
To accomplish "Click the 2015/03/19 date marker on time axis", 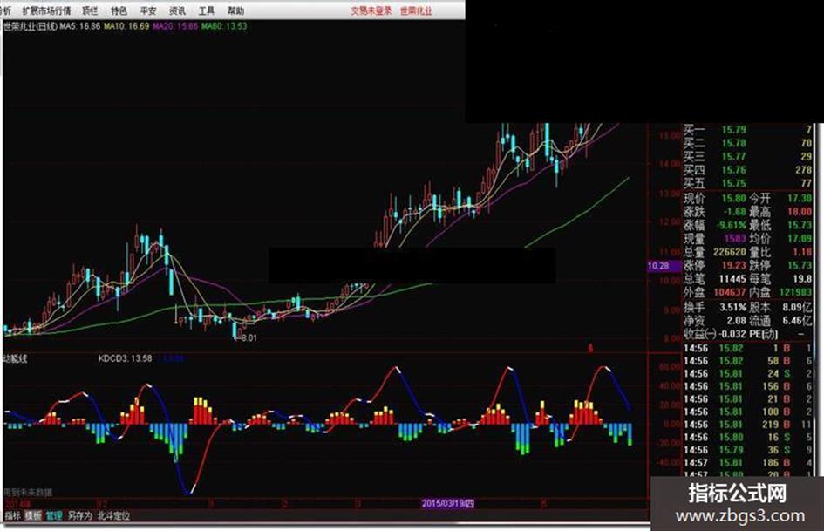I will 447,504.
